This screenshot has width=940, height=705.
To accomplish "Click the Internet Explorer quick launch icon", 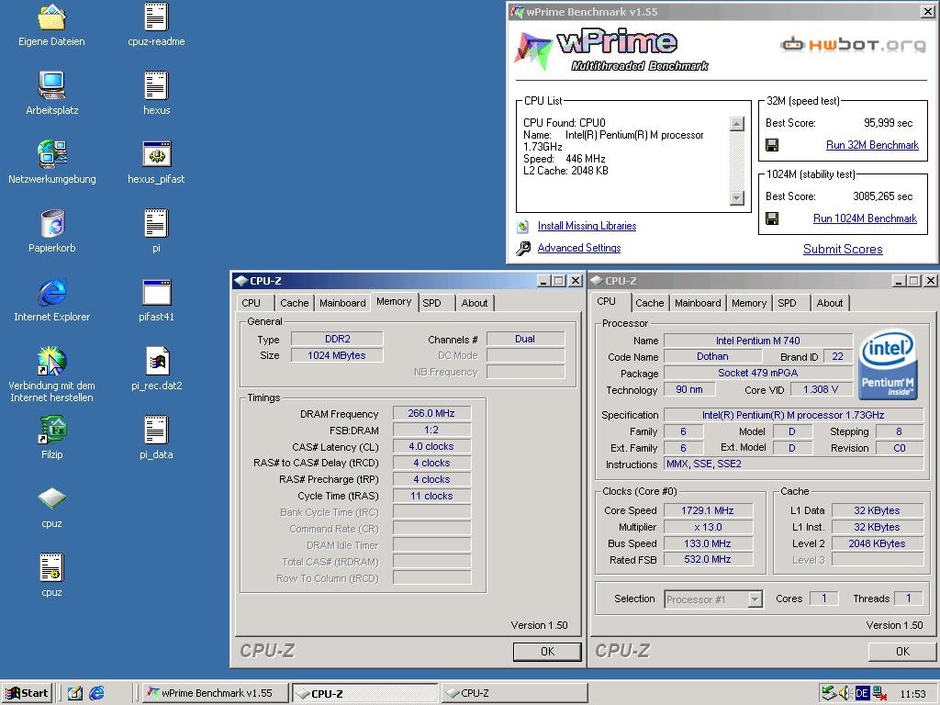I will click(x=96, y=693).
